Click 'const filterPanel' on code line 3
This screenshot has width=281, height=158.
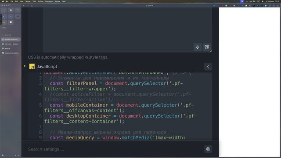click(x=73, y=83)
